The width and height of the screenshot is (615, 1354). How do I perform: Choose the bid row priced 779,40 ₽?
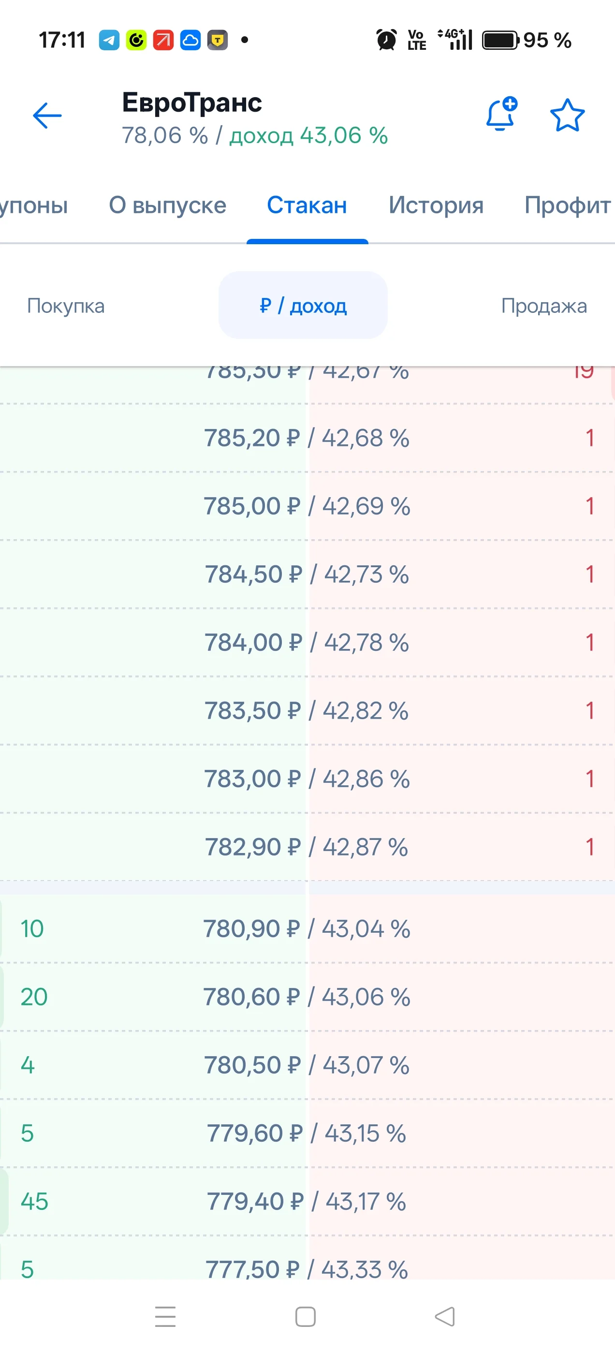click(x=307, y=1202)
